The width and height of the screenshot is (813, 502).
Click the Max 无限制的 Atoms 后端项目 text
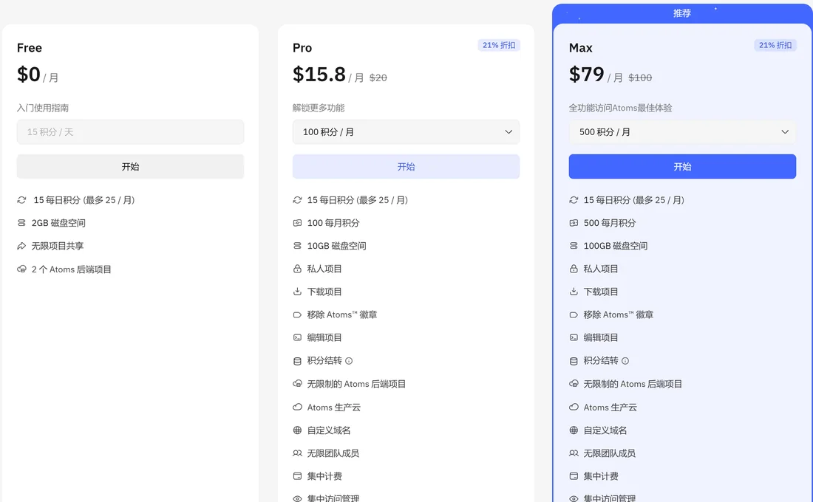633,384
